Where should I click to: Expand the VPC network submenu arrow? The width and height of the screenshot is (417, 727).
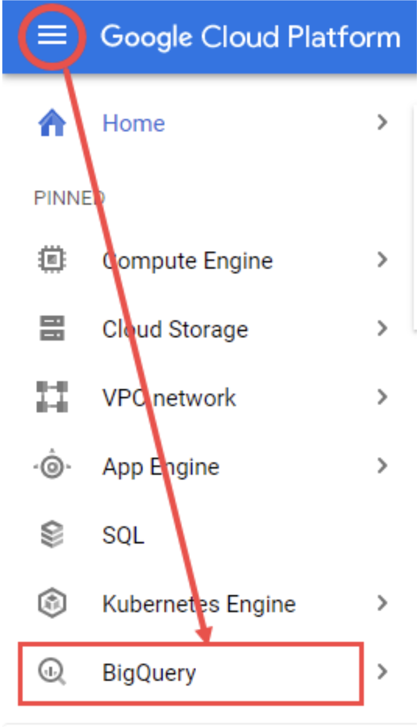(383, 397)
